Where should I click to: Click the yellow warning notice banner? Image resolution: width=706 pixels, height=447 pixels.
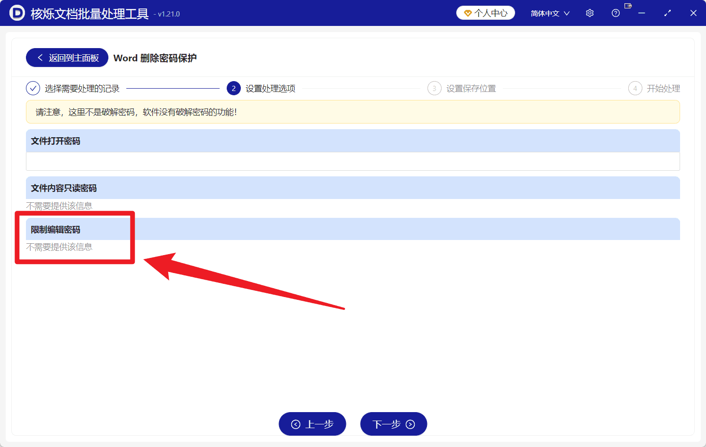(x=353, y=112)
